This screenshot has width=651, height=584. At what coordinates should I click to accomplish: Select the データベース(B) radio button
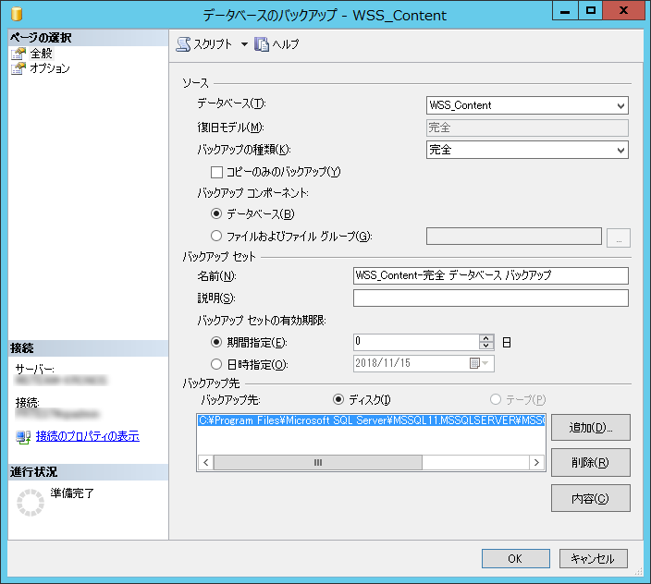[216, 213]
